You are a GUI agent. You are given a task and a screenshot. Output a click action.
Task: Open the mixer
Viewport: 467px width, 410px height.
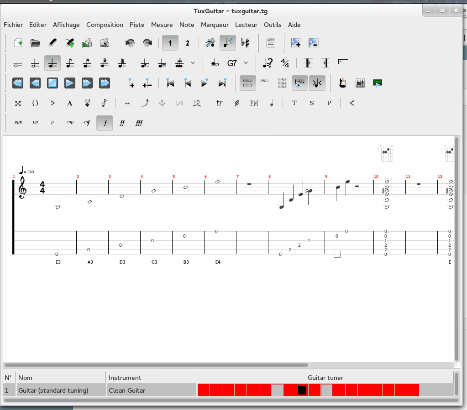click(360, 83)
